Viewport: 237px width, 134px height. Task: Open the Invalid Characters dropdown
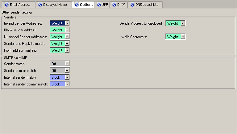(183, 37)
